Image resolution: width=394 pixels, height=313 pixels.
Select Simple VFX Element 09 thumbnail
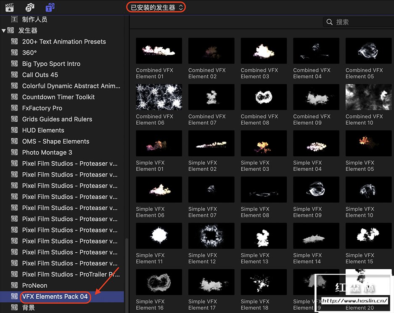click(316, 190)
